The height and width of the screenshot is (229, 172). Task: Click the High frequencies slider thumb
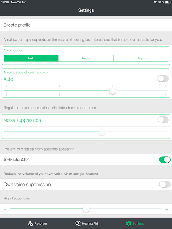86,209
